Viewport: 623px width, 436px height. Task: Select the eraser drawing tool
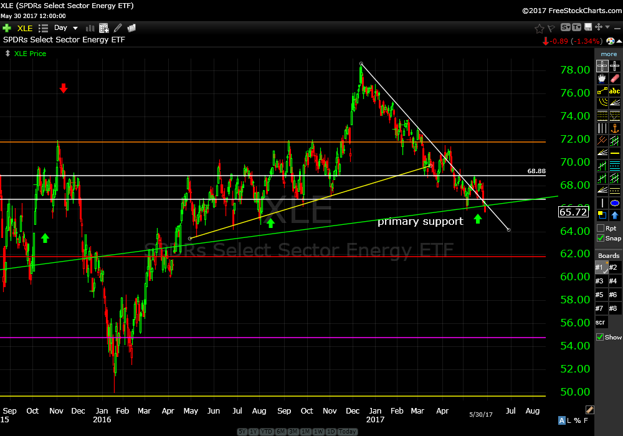tap(615, 78)
